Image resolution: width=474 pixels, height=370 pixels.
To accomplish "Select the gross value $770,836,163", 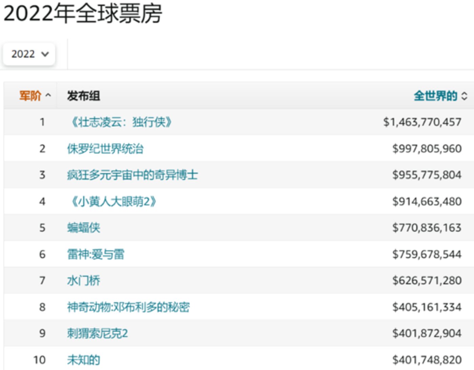I will [427, 227].
